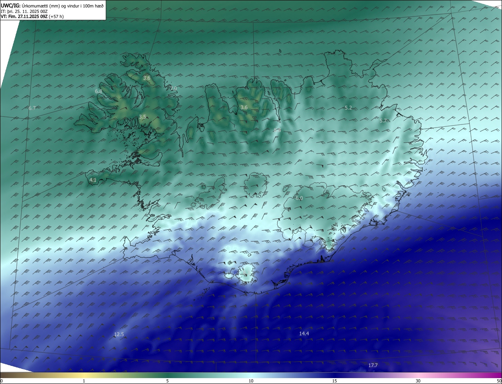Click the 17.7 value label above the color scale
The width and height of the screenshot is (502, 384).
373,366
